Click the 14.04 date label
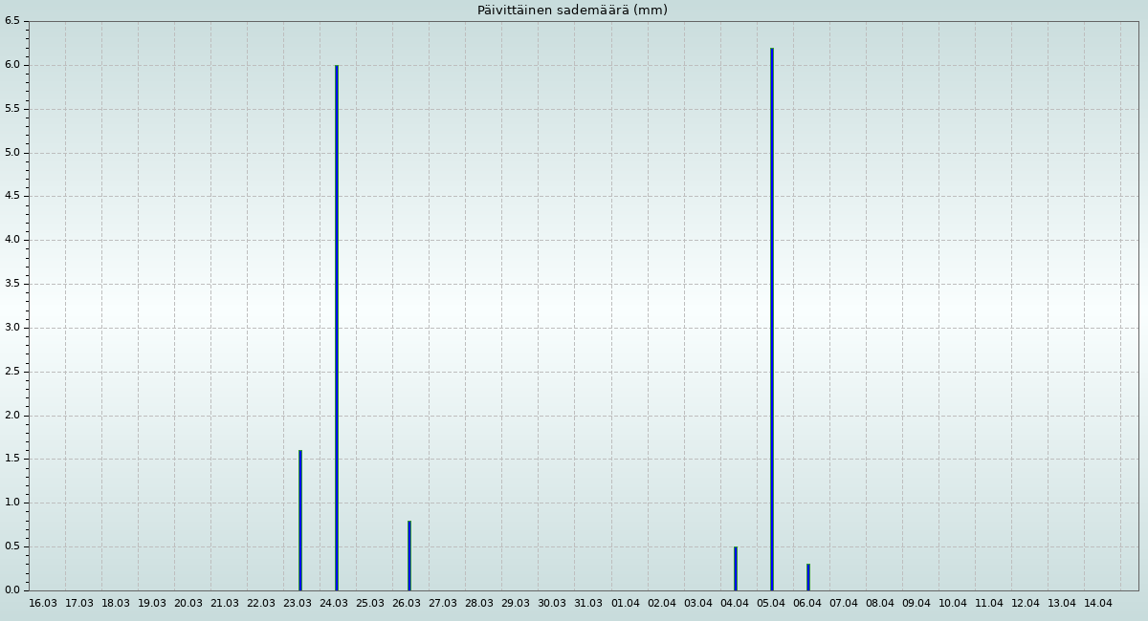 click(1098, 604)
